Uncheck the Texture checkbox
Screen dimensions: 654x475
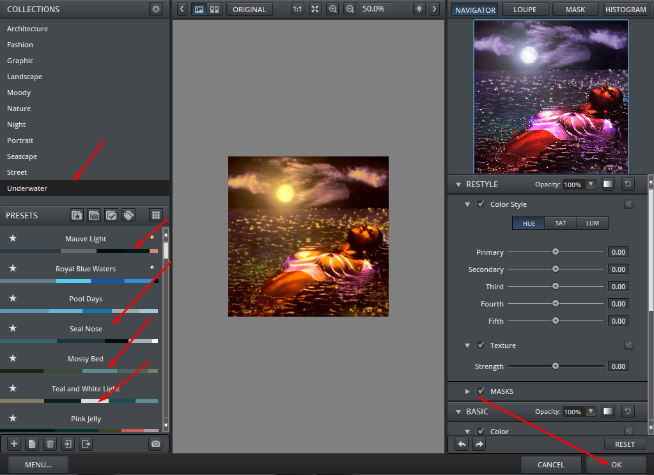(481, 345)
